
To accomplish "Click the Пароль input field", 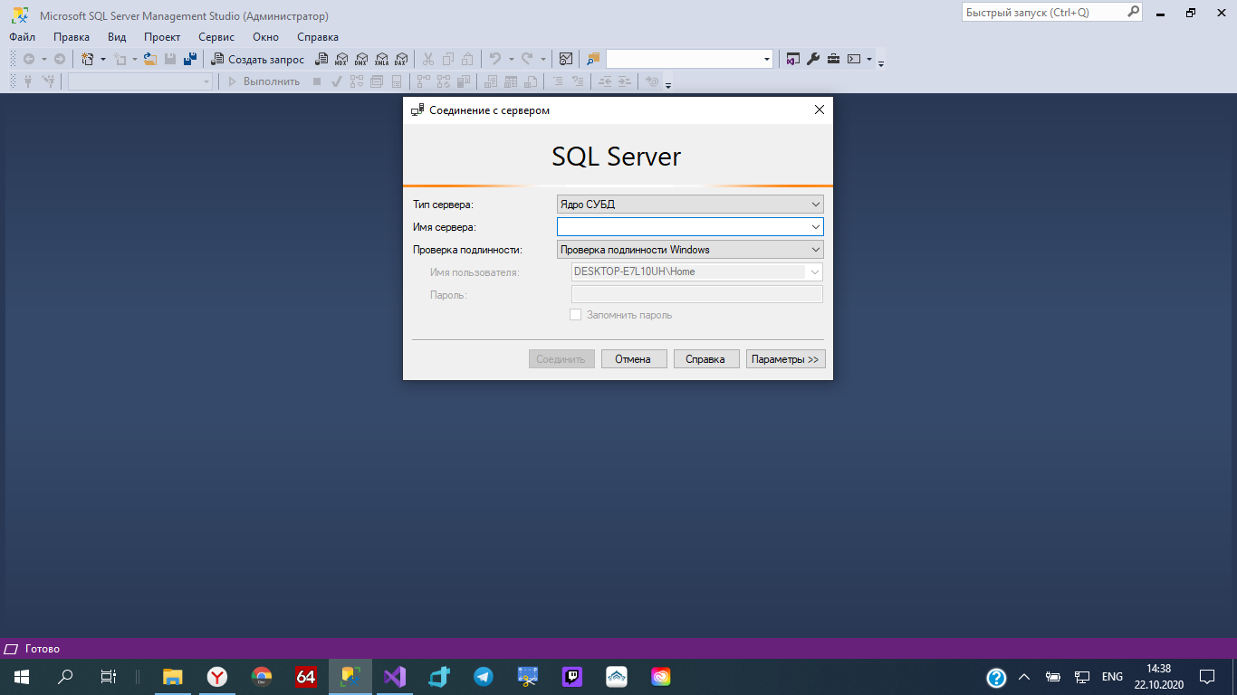I will [697, 294].
